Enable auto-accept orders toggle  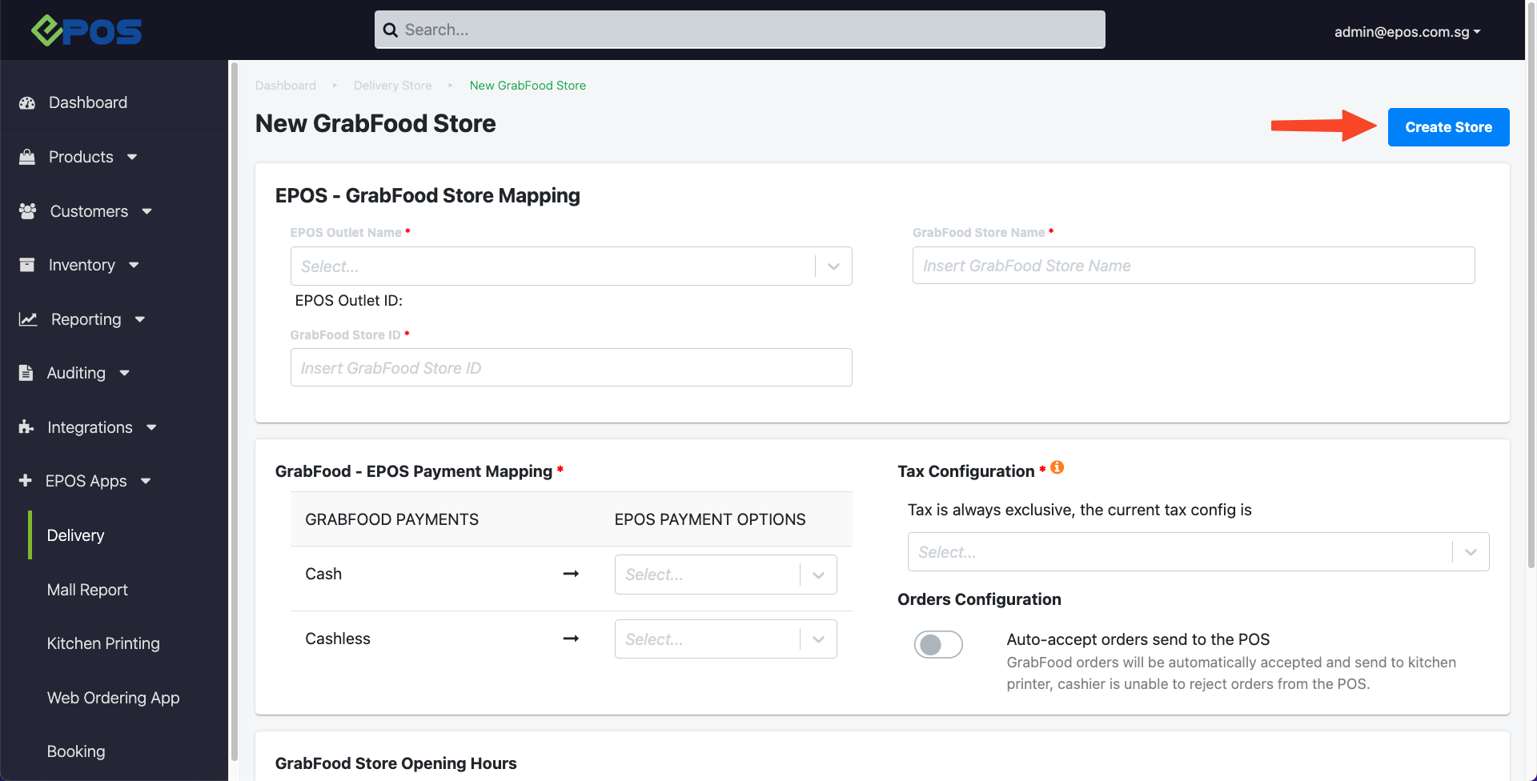point(938,644)
